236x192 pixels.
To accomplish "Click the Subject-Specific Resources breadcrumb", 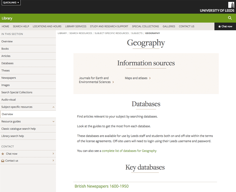I will coord(112,33).
